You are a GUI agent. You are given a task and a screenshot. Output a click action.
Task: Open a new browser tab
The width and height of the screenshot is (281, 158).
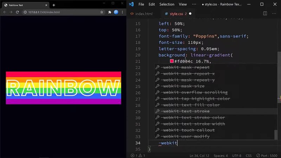point(54,5)
